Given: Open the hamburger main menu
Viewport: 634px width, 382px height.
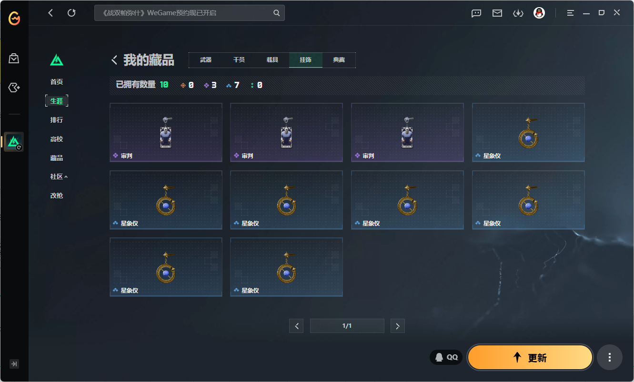Looking at the screenshot, I should [x=570, y=13].
